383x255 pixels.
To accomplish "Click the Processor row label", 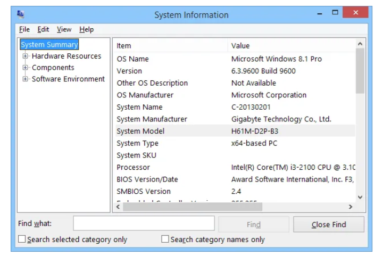I will tap(133, 167).
